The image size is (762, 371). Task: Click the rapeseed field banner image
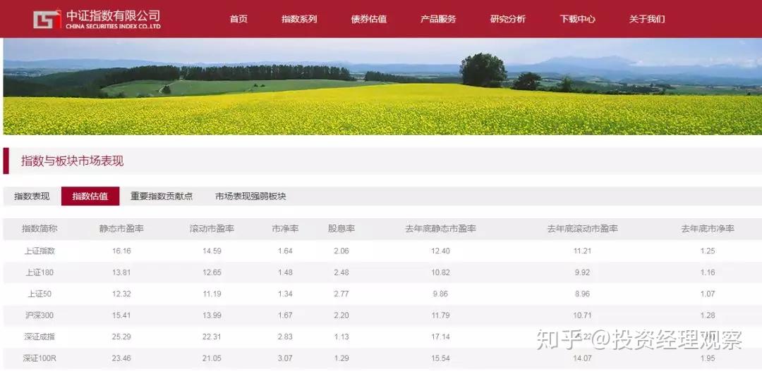click(382, 87)
